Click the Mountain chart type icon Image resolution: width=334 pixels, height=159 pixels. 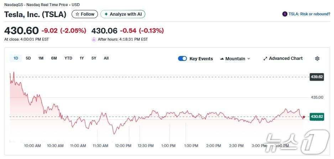tap(222, 58)
